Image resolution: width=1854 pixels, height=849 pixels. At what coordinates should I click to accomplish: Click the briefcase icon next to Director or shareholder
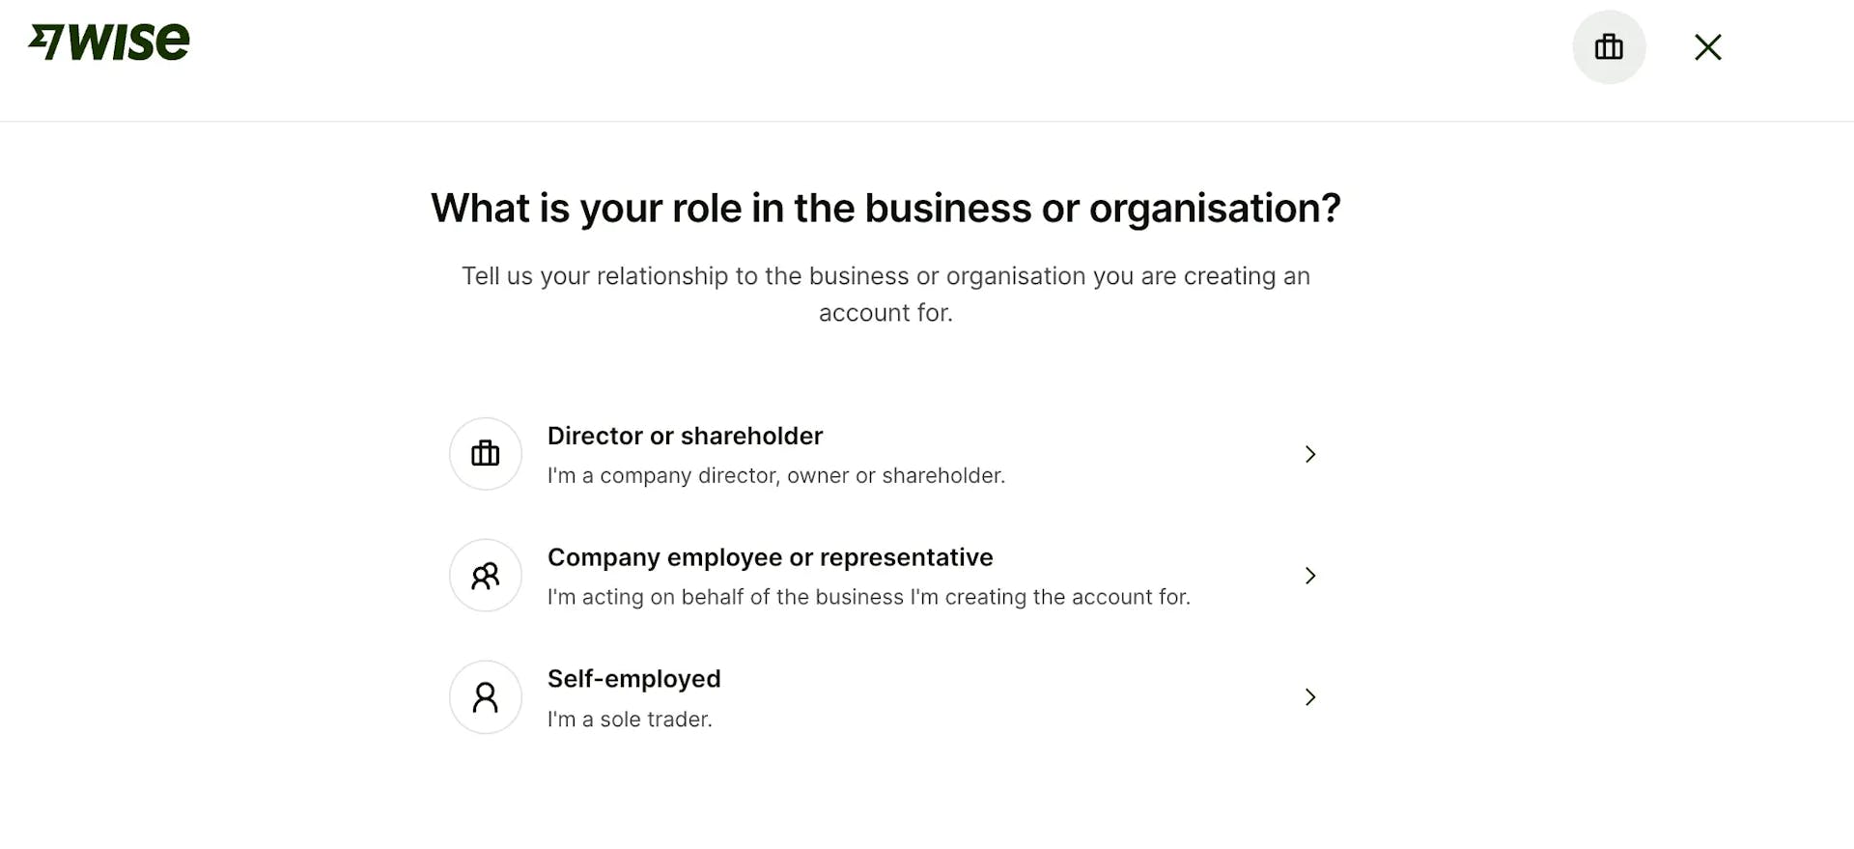click(485, 454)
